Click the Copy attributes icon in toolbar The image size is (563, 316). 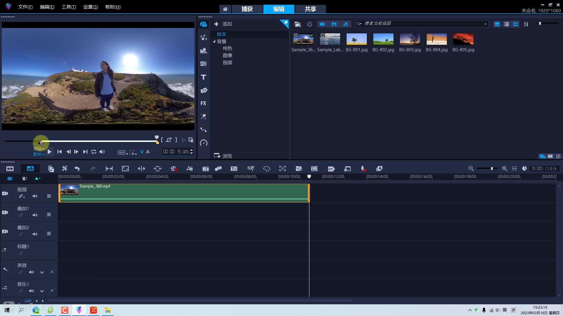point(51,169)
